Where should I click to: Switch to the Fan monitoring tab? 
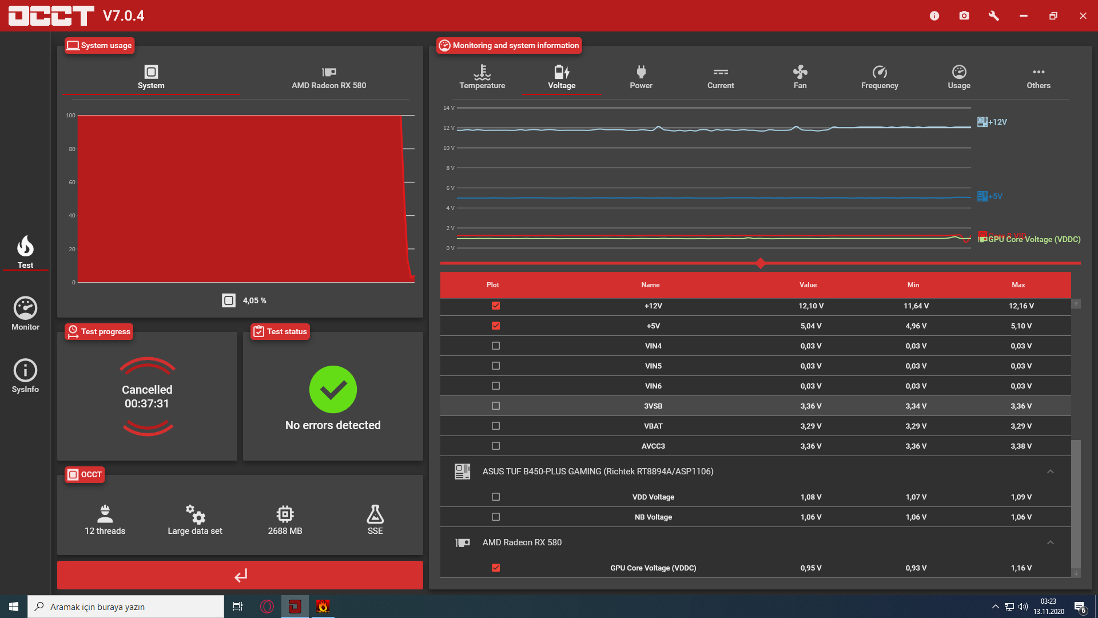(800, 77)
